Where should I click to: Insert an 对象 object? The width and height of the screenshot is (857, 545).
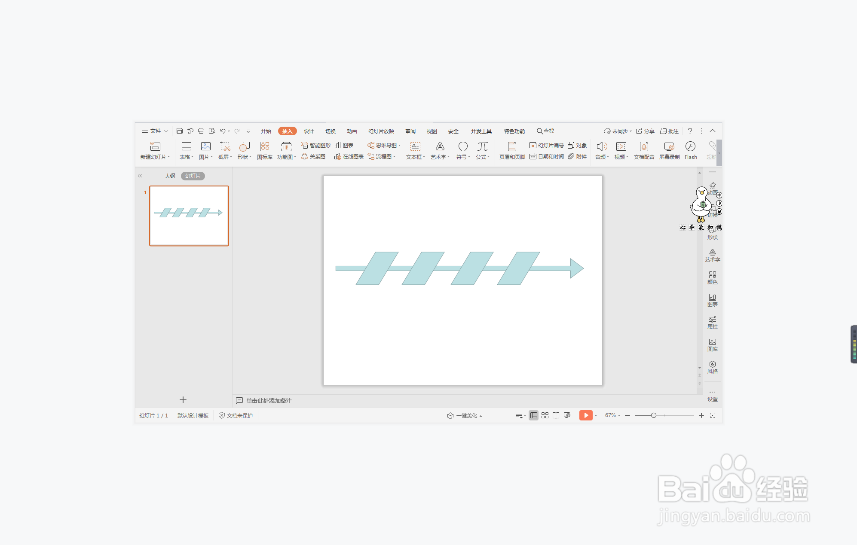coord(577,146)
